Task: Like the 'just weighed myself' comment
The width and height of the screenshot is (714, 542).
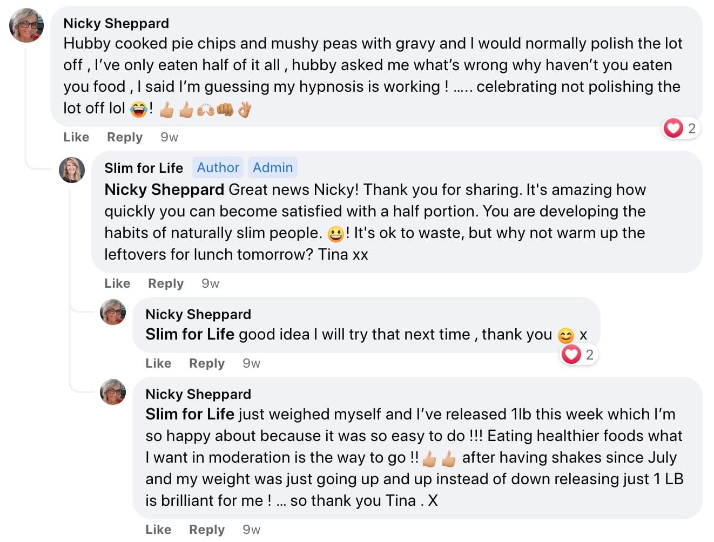Action: [158, 530]
